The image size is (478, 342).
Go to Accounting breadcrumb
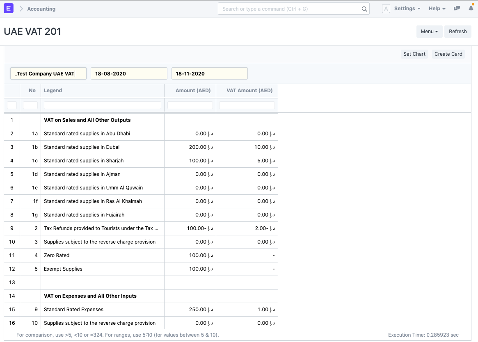pyautogui.click(x=41, y=9)
